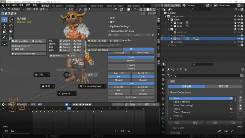Switch to the Animation workspace tab
The width and height of the screenshot is (245, 138).
click(x=82, y=5)
